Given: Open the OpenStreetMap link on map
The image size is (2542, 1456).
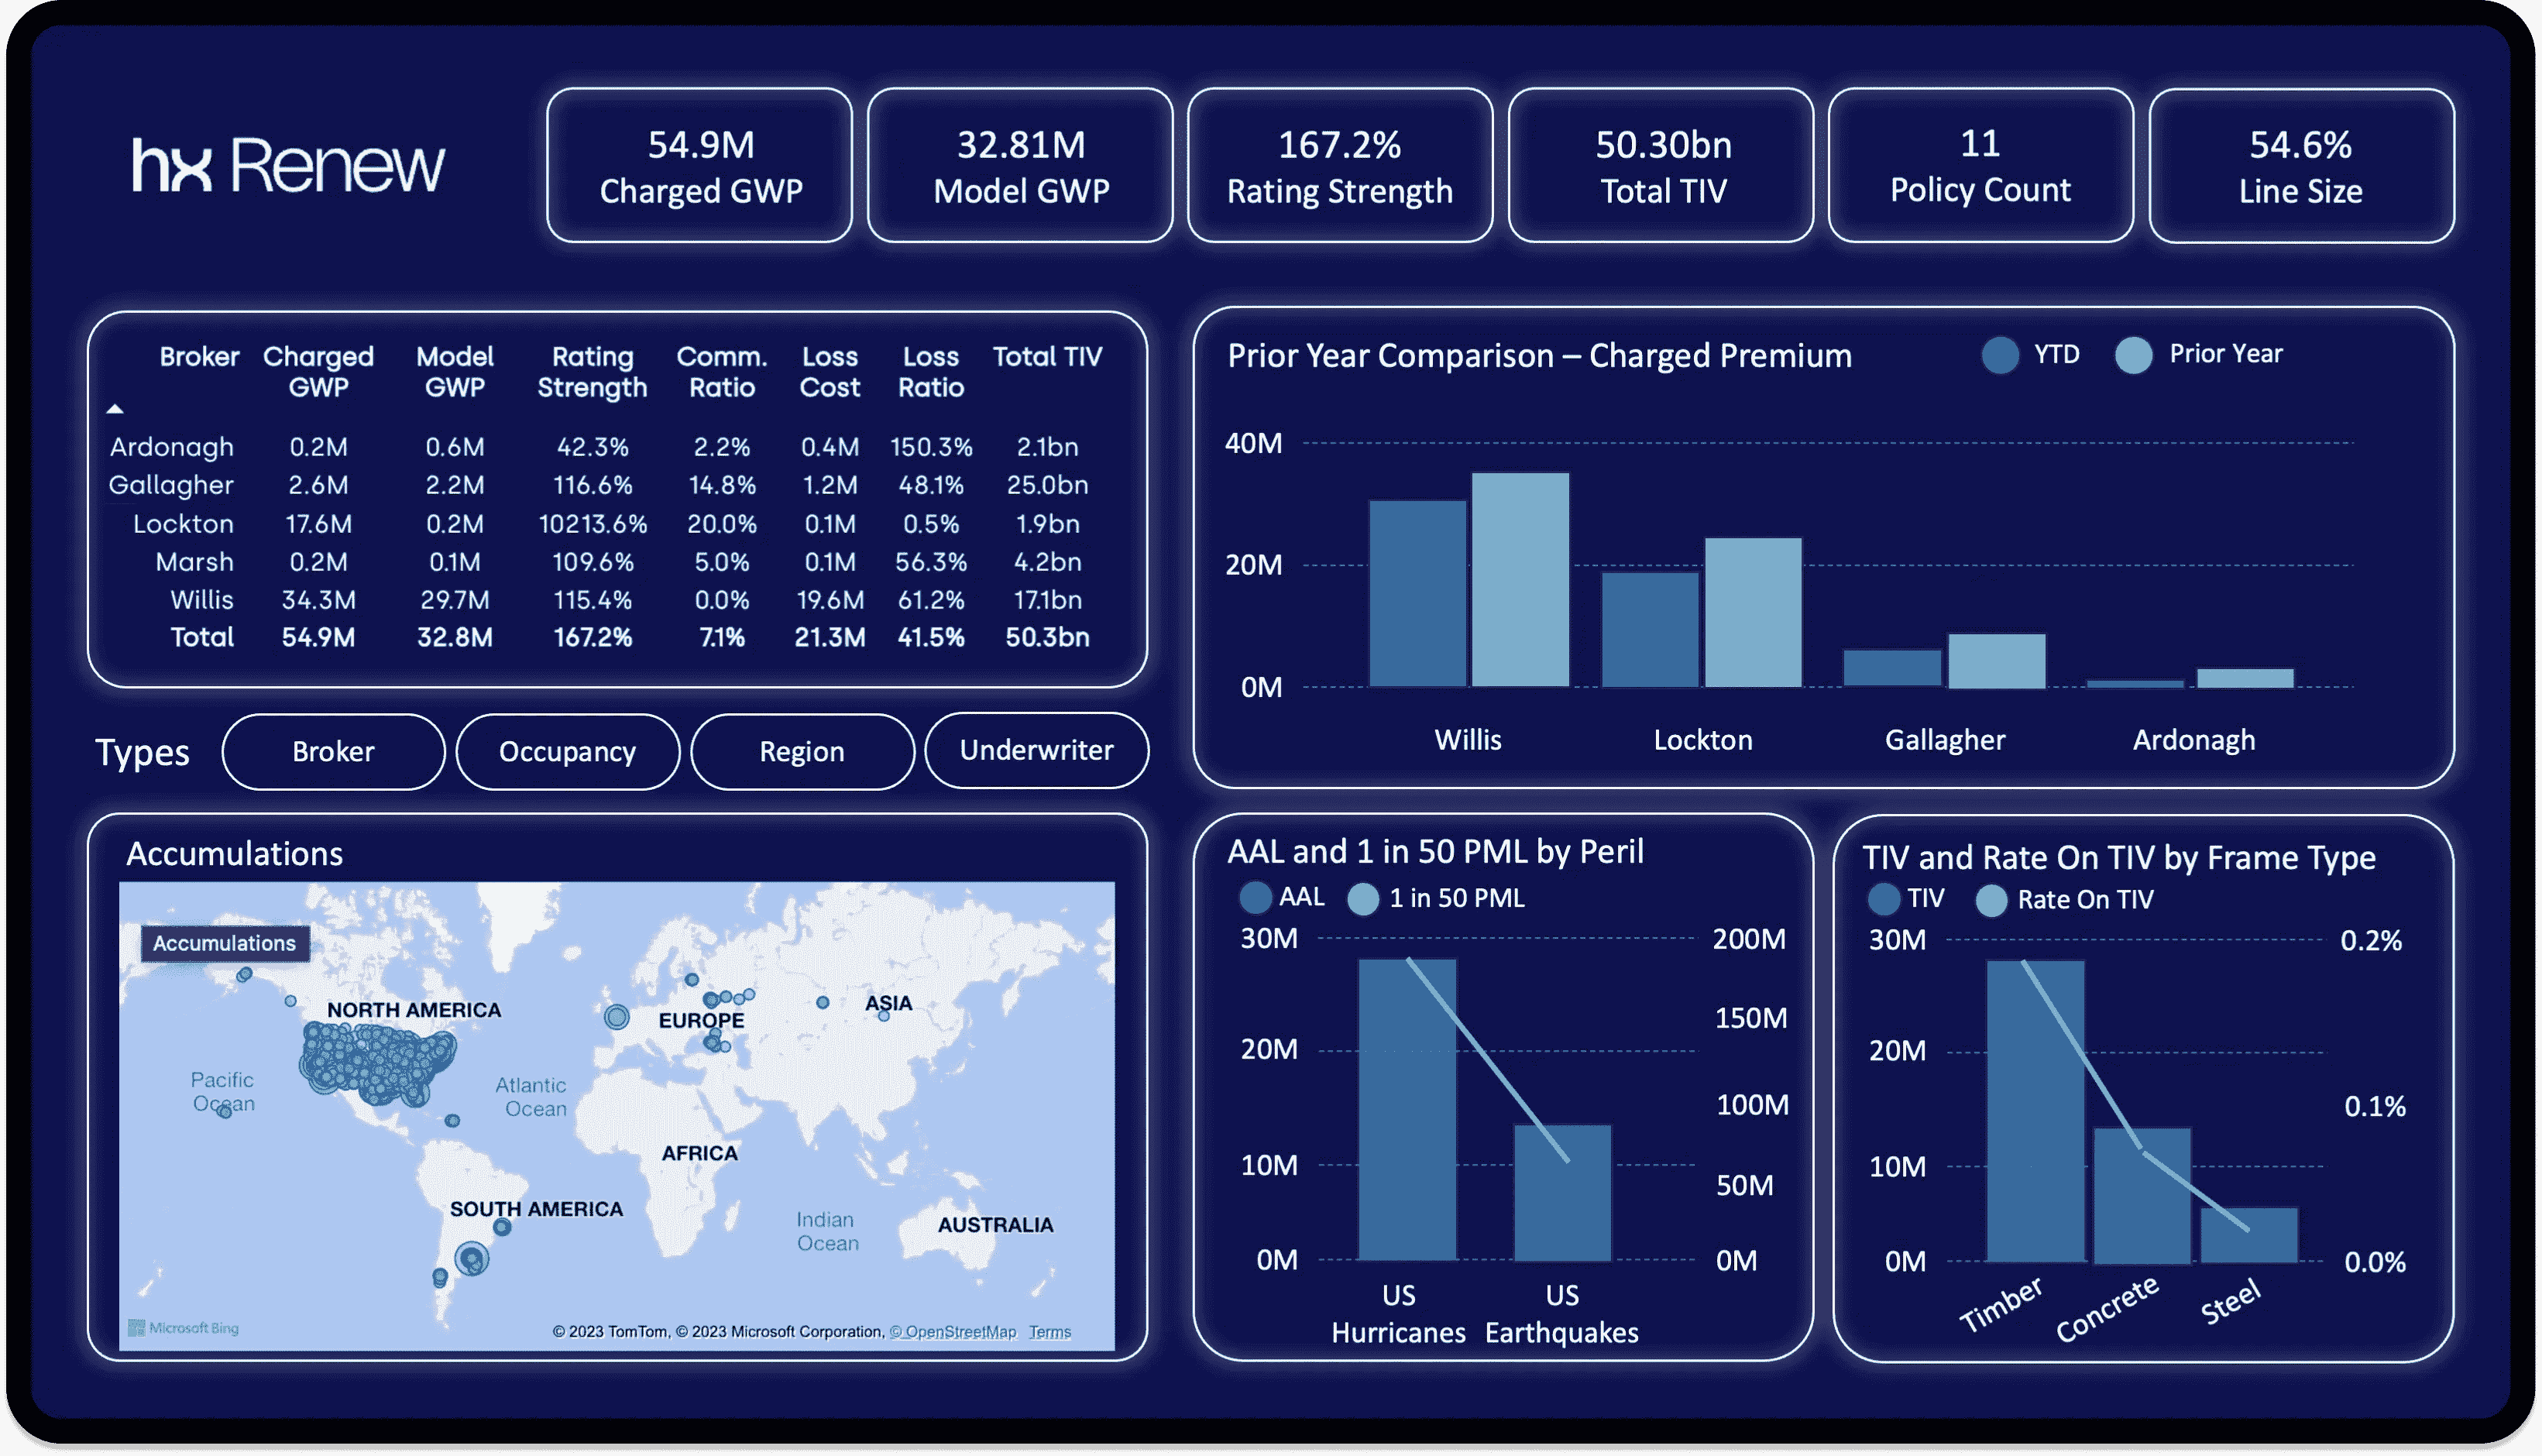Looking at the screenshot, I should click(953, 1331).
